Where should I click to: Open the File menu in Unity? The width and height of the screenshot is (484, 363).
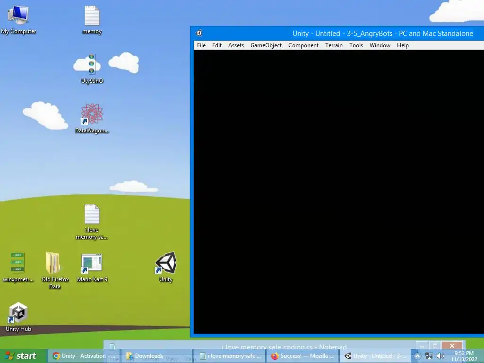[x=201, y=45]
